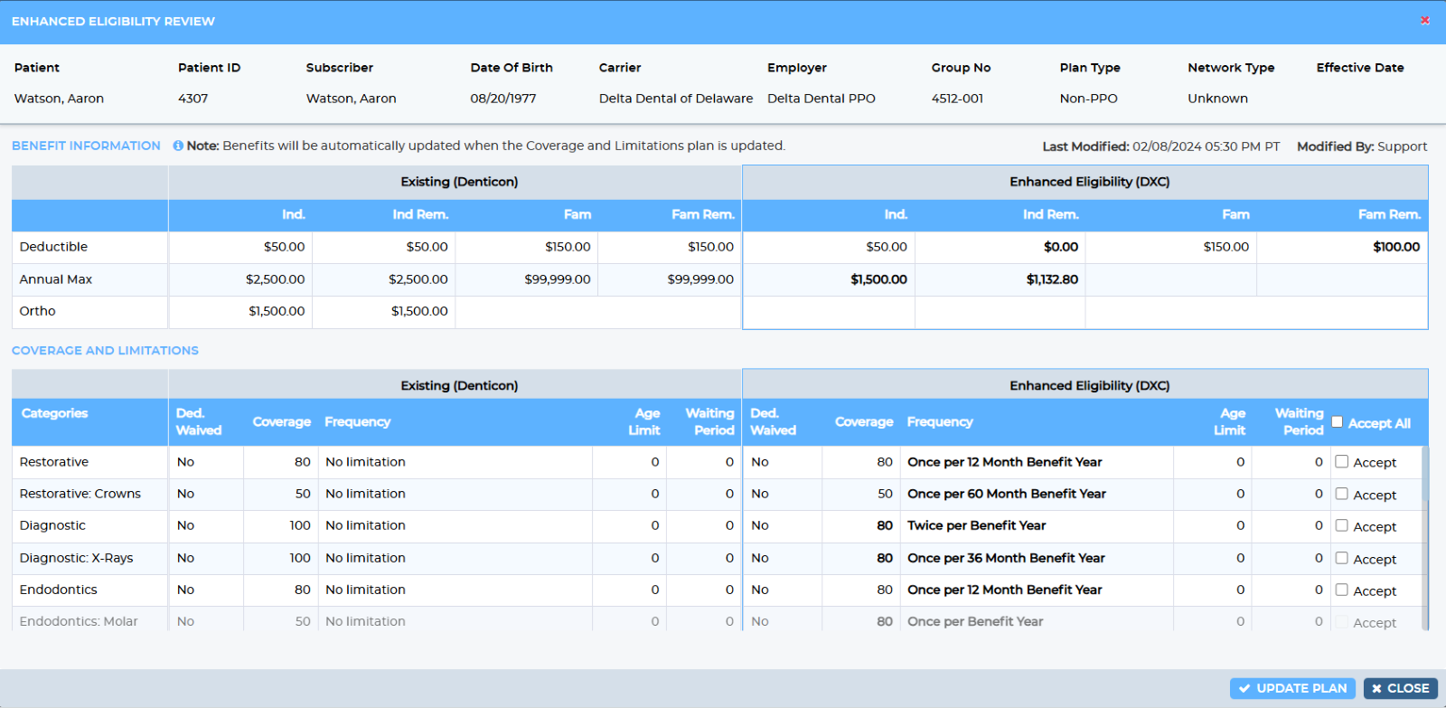Select the Coverage and Limitations heading
The image size is (1446, 708).
point(105,351)
